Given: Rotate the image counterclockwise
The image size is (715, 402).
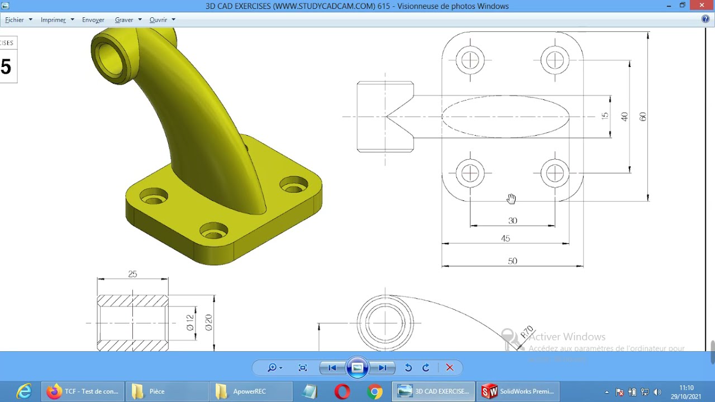Looking at the screenshot, I should pyautogui.click(x=408, y=367).
